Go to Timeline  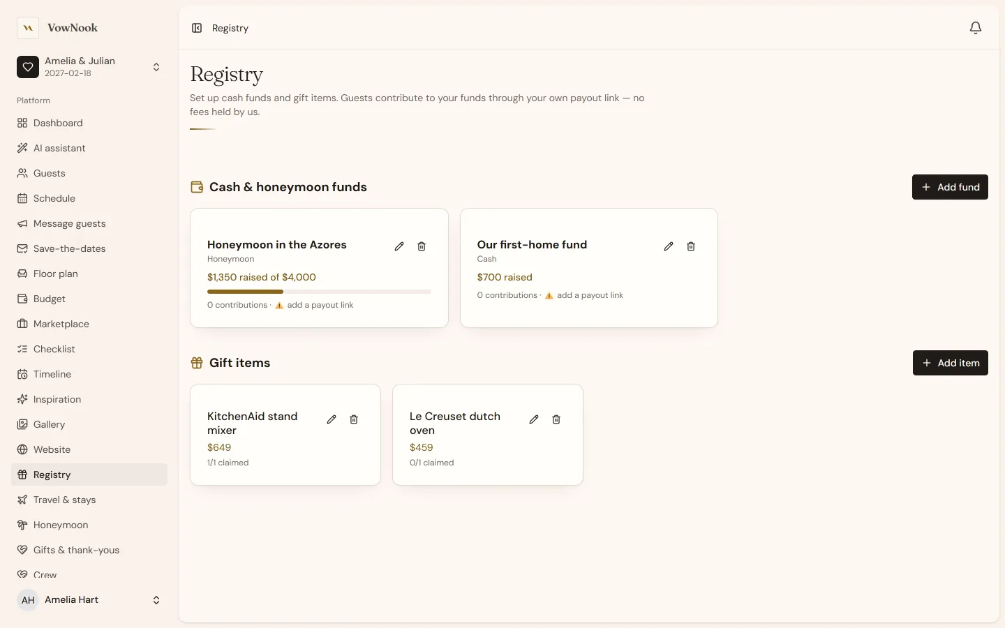(89, 374)
